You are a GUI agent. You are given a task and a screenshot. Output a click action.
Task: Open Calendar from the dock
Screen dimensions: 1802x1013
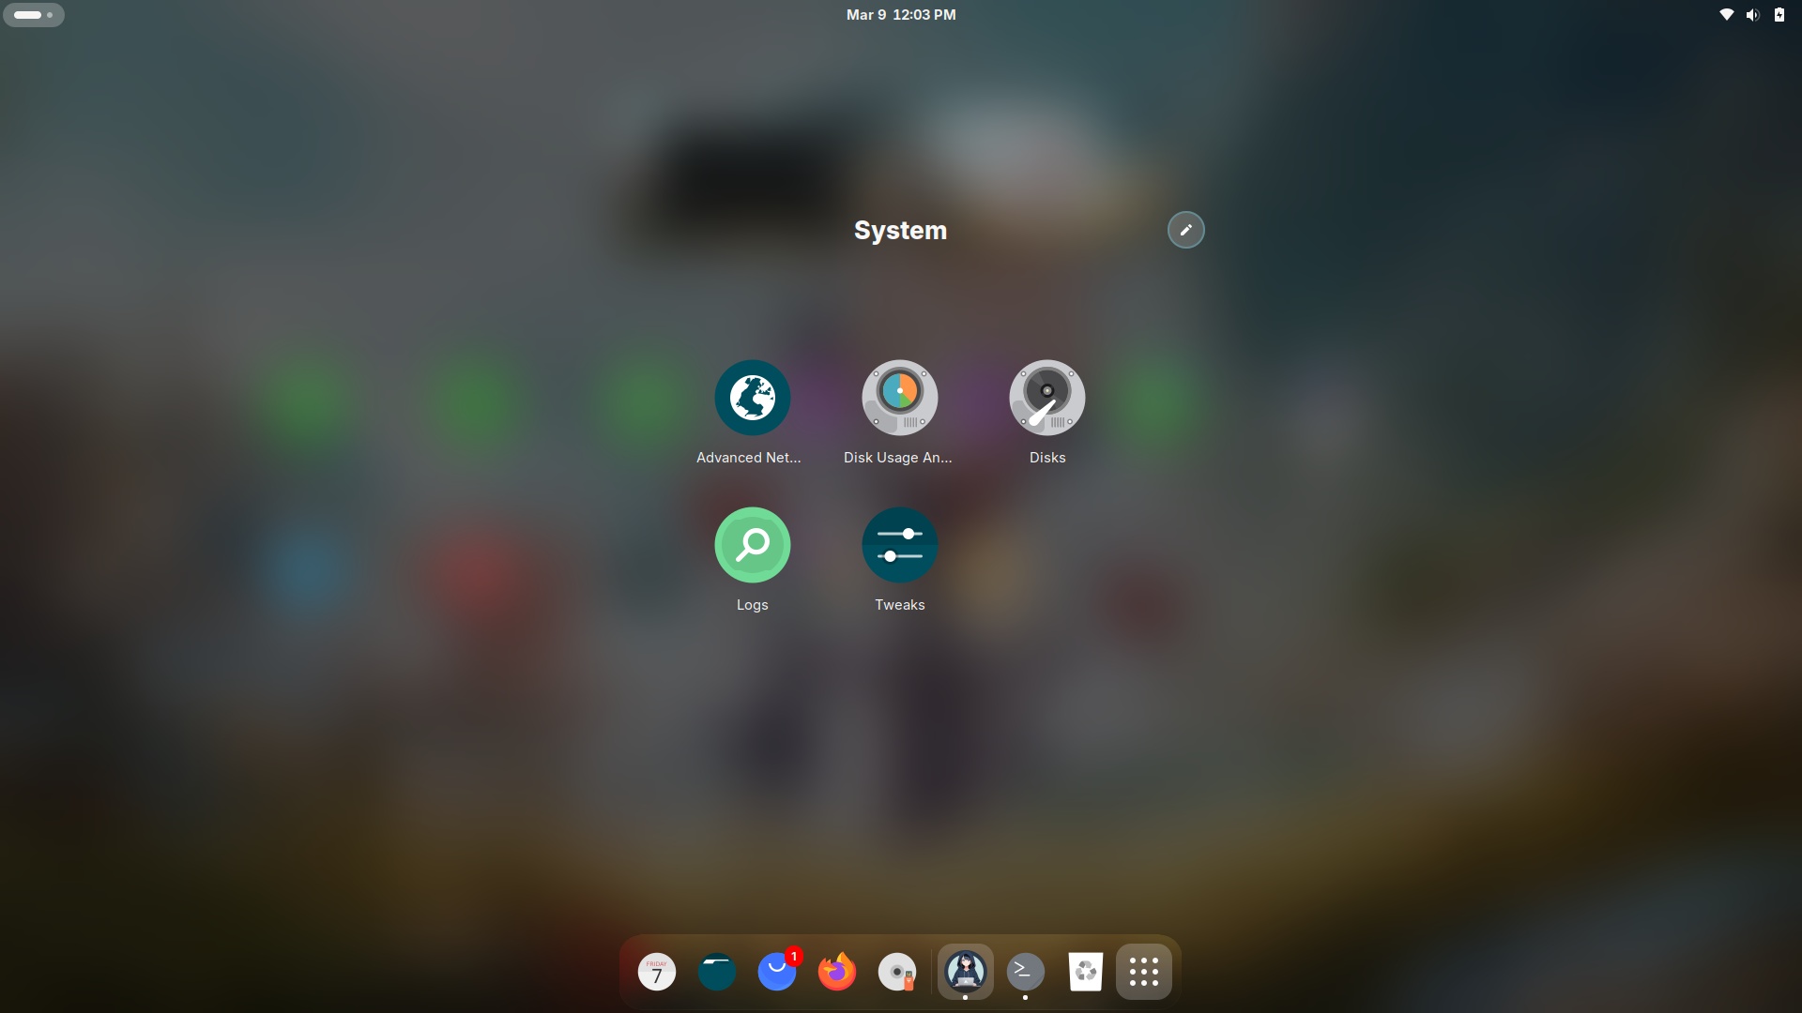click(x=657, y=972)
